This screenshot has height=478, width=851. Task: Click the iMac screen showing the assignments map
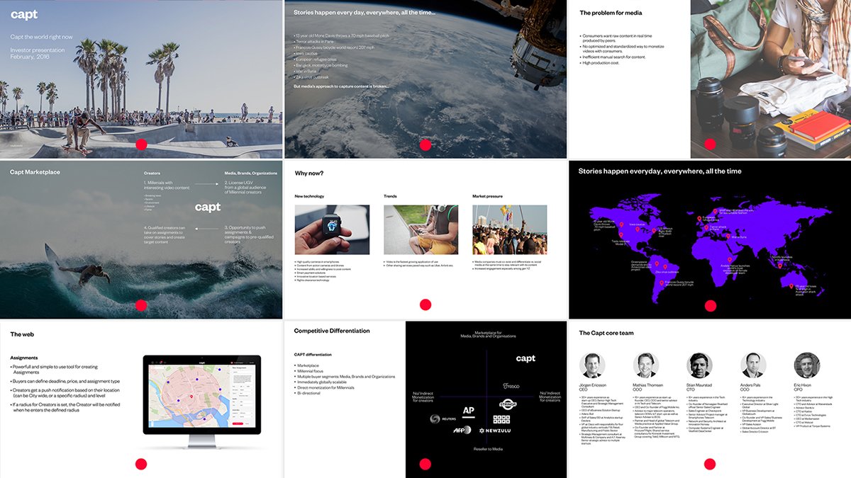(202, 393)
